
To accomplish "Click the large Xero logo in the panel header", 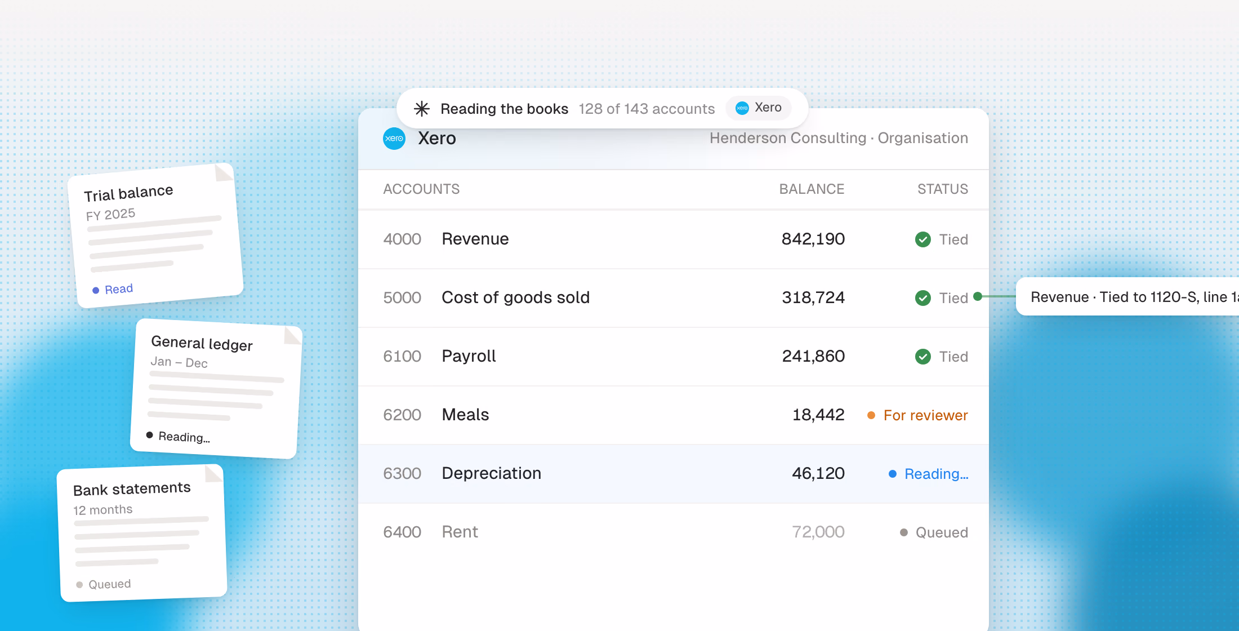I will [394, 139].
